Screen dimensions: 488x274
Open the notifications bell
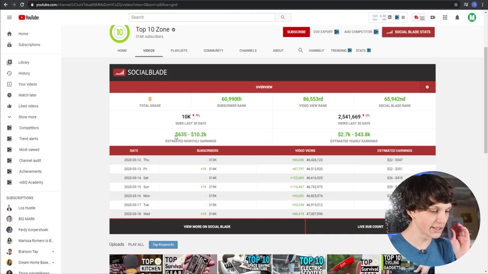(457, 18)
